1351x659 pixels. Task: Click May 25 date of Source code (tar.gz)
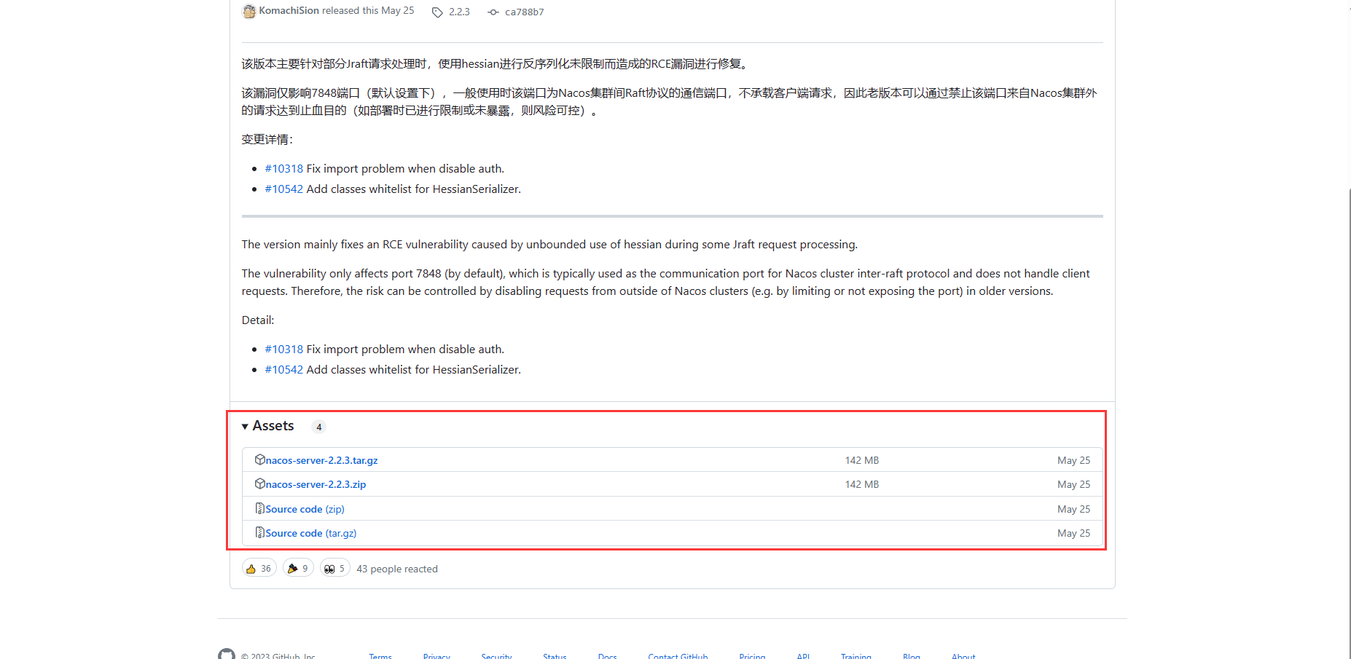pyautogui.click(x=1074, y=533)
